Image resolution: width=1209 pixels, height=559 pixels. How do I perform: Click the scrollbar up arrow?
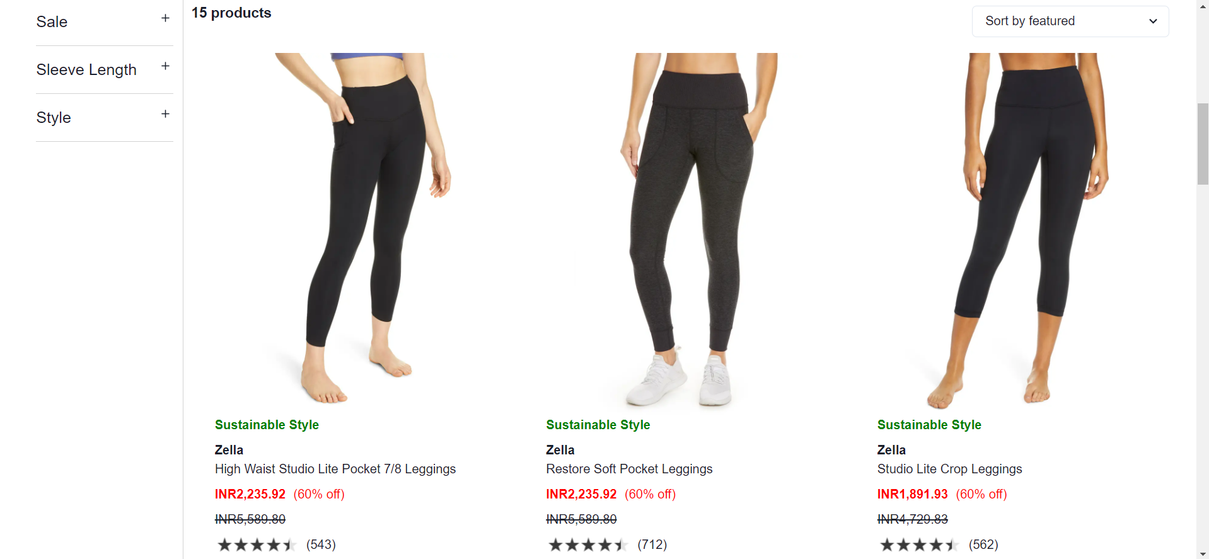(1203, 6)
